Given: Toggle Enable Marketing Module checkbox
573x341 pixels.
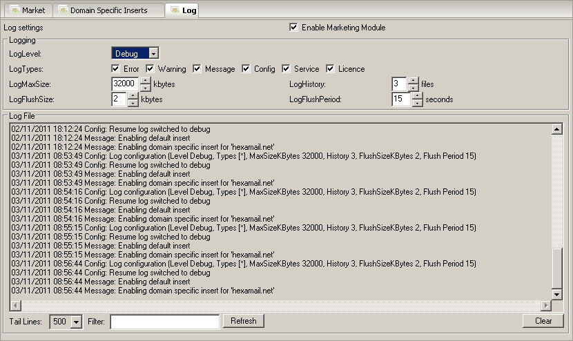Looking at the screenshot, I should 294,28.
